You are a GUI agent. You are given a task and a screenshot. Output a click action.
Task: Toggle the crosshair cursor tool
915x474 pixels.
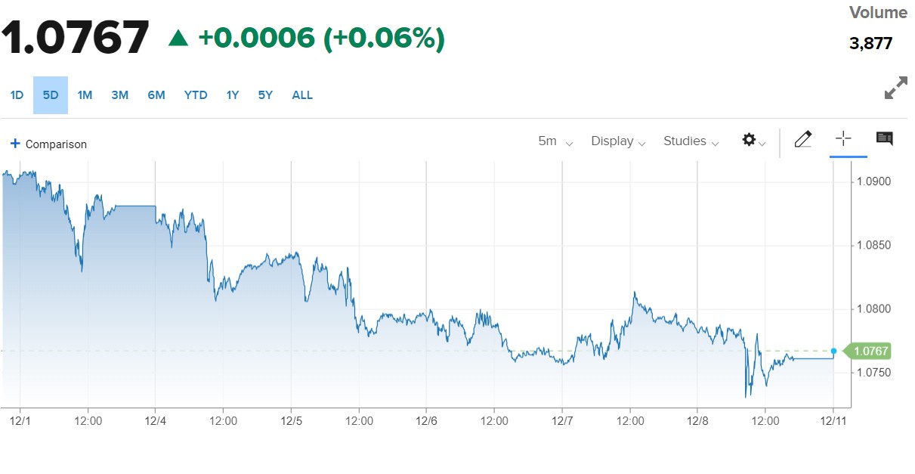coord(843,139)
